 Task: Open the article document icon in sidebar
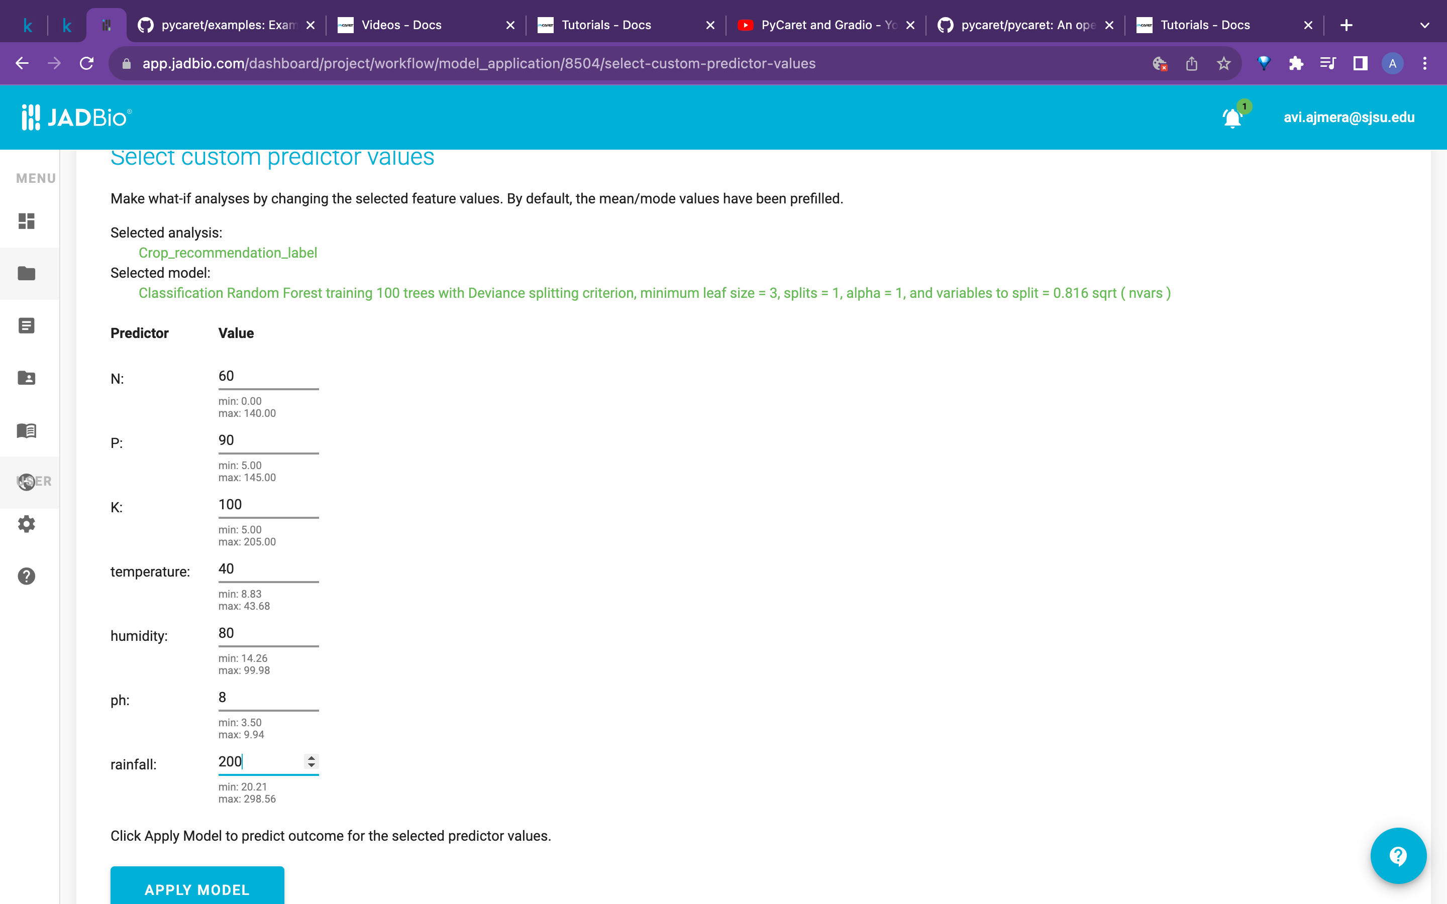click(26, 325)
